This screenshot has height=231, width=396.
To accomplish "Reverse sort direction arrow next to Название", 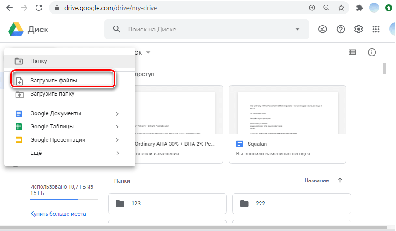I will point(340,180).
